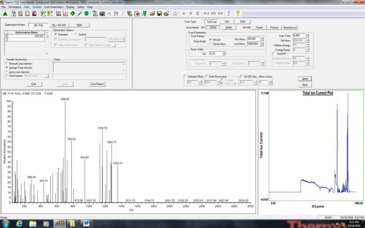
Task: Click the floppy disk save icon
Action: pyautogui.click(x=159, y=13)
